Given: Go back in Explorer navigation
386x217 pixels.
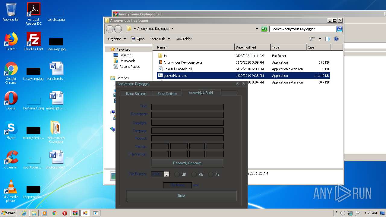Looking at the screenshot, I should pyautogui.click(x=109, y=29).
